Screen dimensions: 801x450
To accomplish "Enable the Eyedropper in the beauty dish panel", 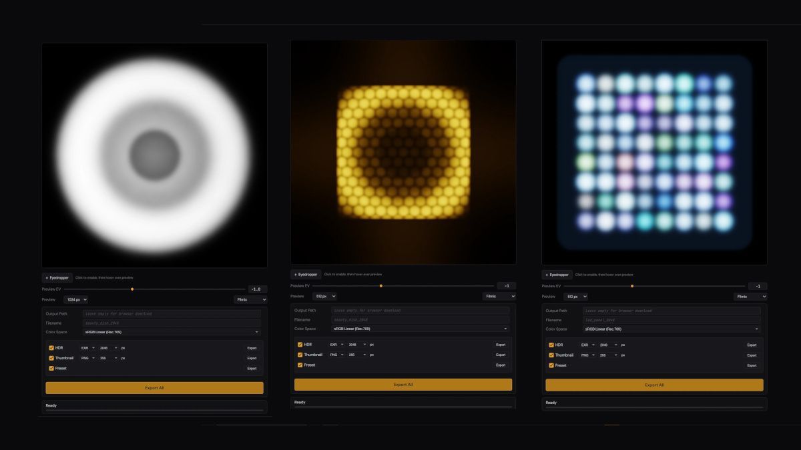I will click(x=57, y=277).
